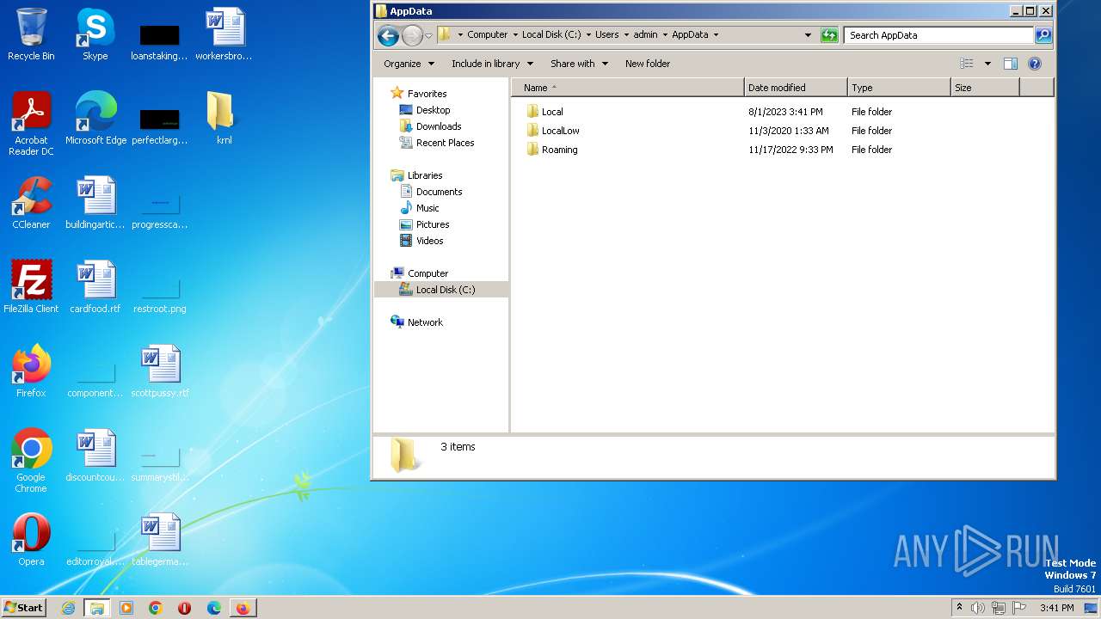Image resolution: width=1101 pixels, height=619 pixels.
Task: Open the Organize menu
Action: [x=409, y=64]
